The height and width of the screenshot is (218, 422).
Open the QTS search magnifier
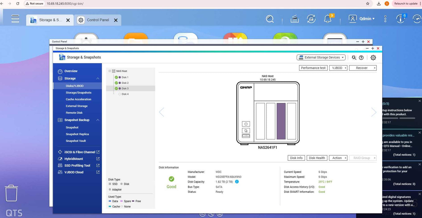[x=270, y=19]
